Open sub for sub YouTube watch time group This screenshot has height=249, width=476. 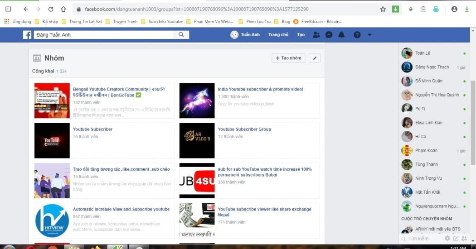tap(265, 172)
